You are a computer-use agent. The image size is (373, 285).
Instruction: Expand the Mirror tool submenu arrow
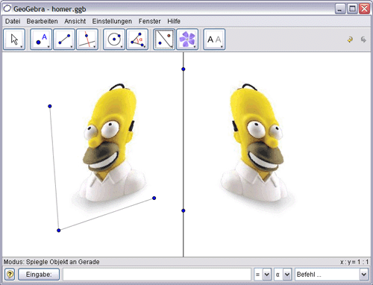(172, 46)
